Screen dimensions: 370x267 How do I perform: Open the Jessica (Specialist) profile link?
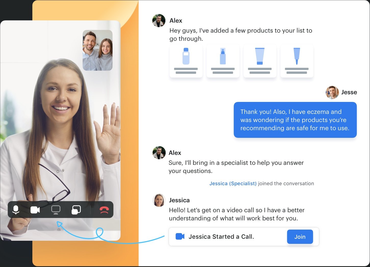point(233,183)
